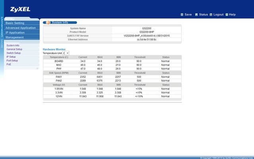Click the orange System Info title icon
This screenshot has height=159, width=254.
click(48, 23)
